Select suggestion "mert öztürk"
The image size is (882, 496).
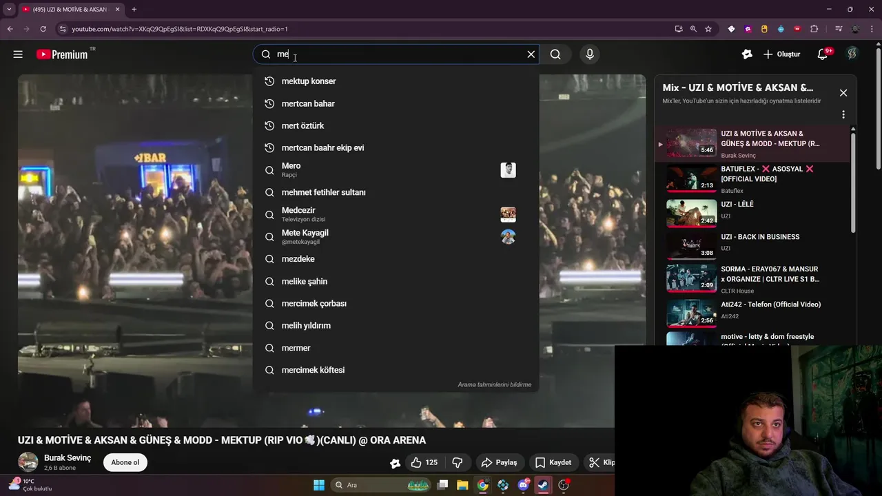[x=396, y=125]
